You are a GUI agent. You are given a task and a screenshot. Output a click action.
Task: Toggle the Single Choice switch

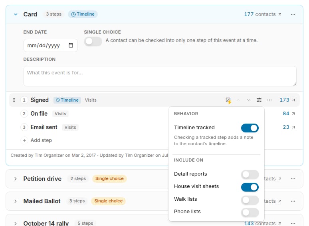point(93,42)
